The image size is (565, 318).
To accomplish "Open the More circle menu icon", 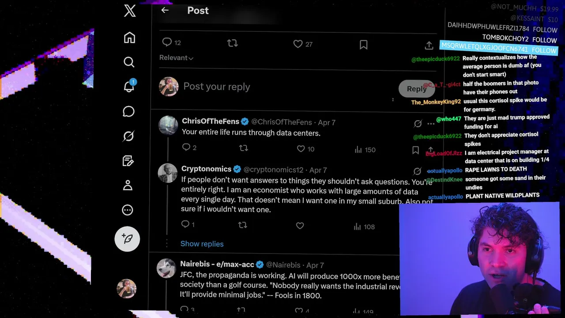I will tap(128, 210).
